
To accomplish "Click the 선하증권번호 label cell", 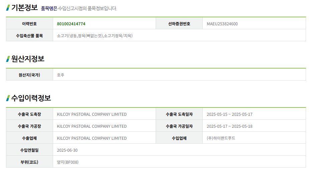I will coord(179,24).
